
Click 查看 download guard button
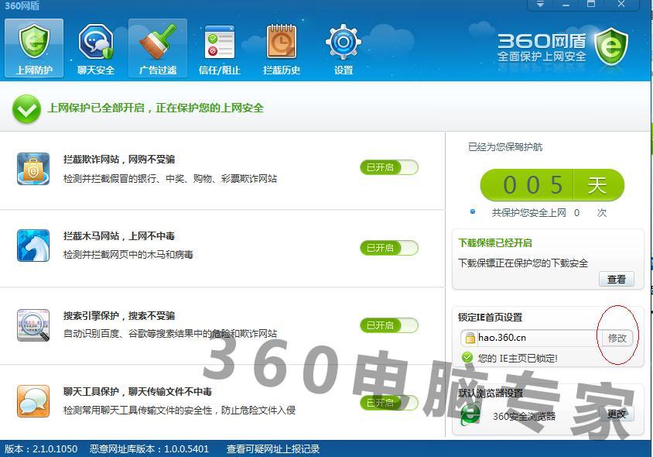(617, 279)
